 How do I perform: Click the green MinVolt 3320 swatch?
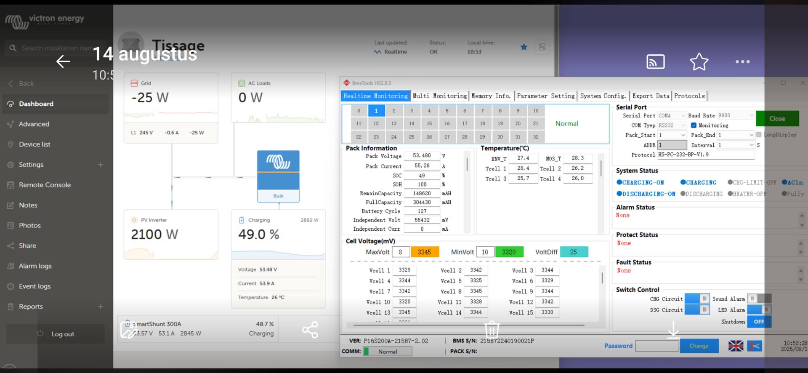(x=509, y=252)
